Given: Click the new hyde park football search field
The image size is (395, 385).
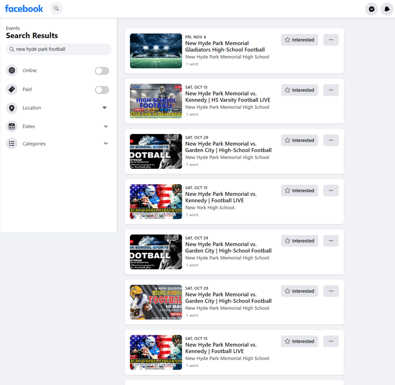Looking at the screenshot, I should (59, 49).
